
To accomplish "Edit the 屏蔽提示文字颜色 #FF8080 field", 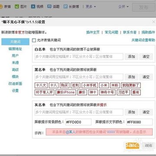I will click(139, 122).
